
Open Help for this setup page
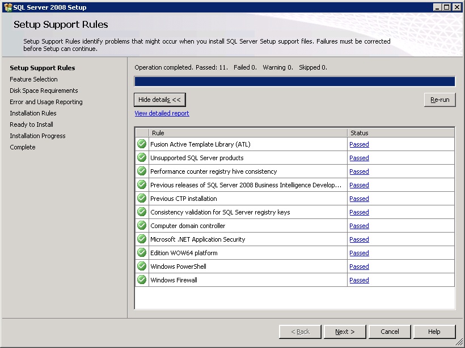click(x=434, y=332)
